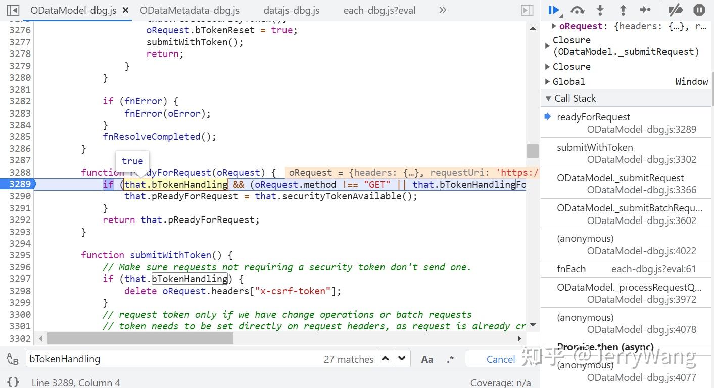Select the ODataModel-dbg.js tab
Viewport: 714px width, 388px height.
pos(73,10)
